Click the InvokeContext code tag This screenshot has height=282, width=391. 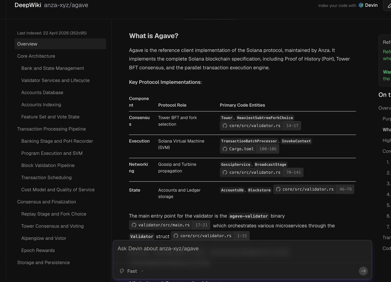[x=296, y=141]
